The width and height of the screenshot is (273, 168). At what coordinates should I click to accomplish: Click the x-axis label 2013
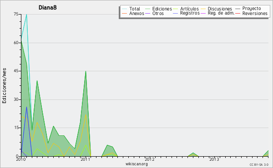[x=214, y=159]
